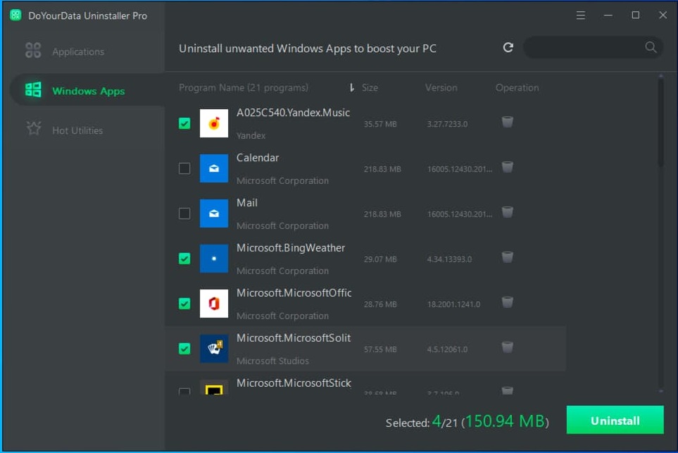
Task: Sort by Program Name column
Action: pos(244,88)
